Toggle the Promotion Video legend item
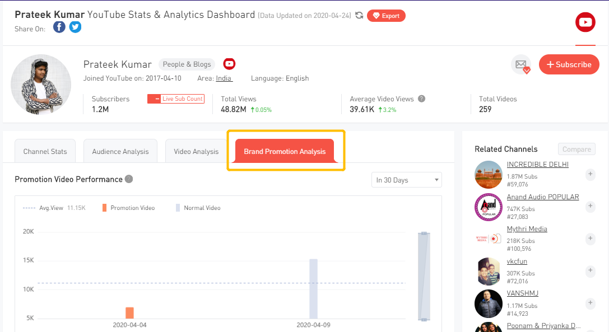This screenshot has height=332, width=609. point(128,208)
